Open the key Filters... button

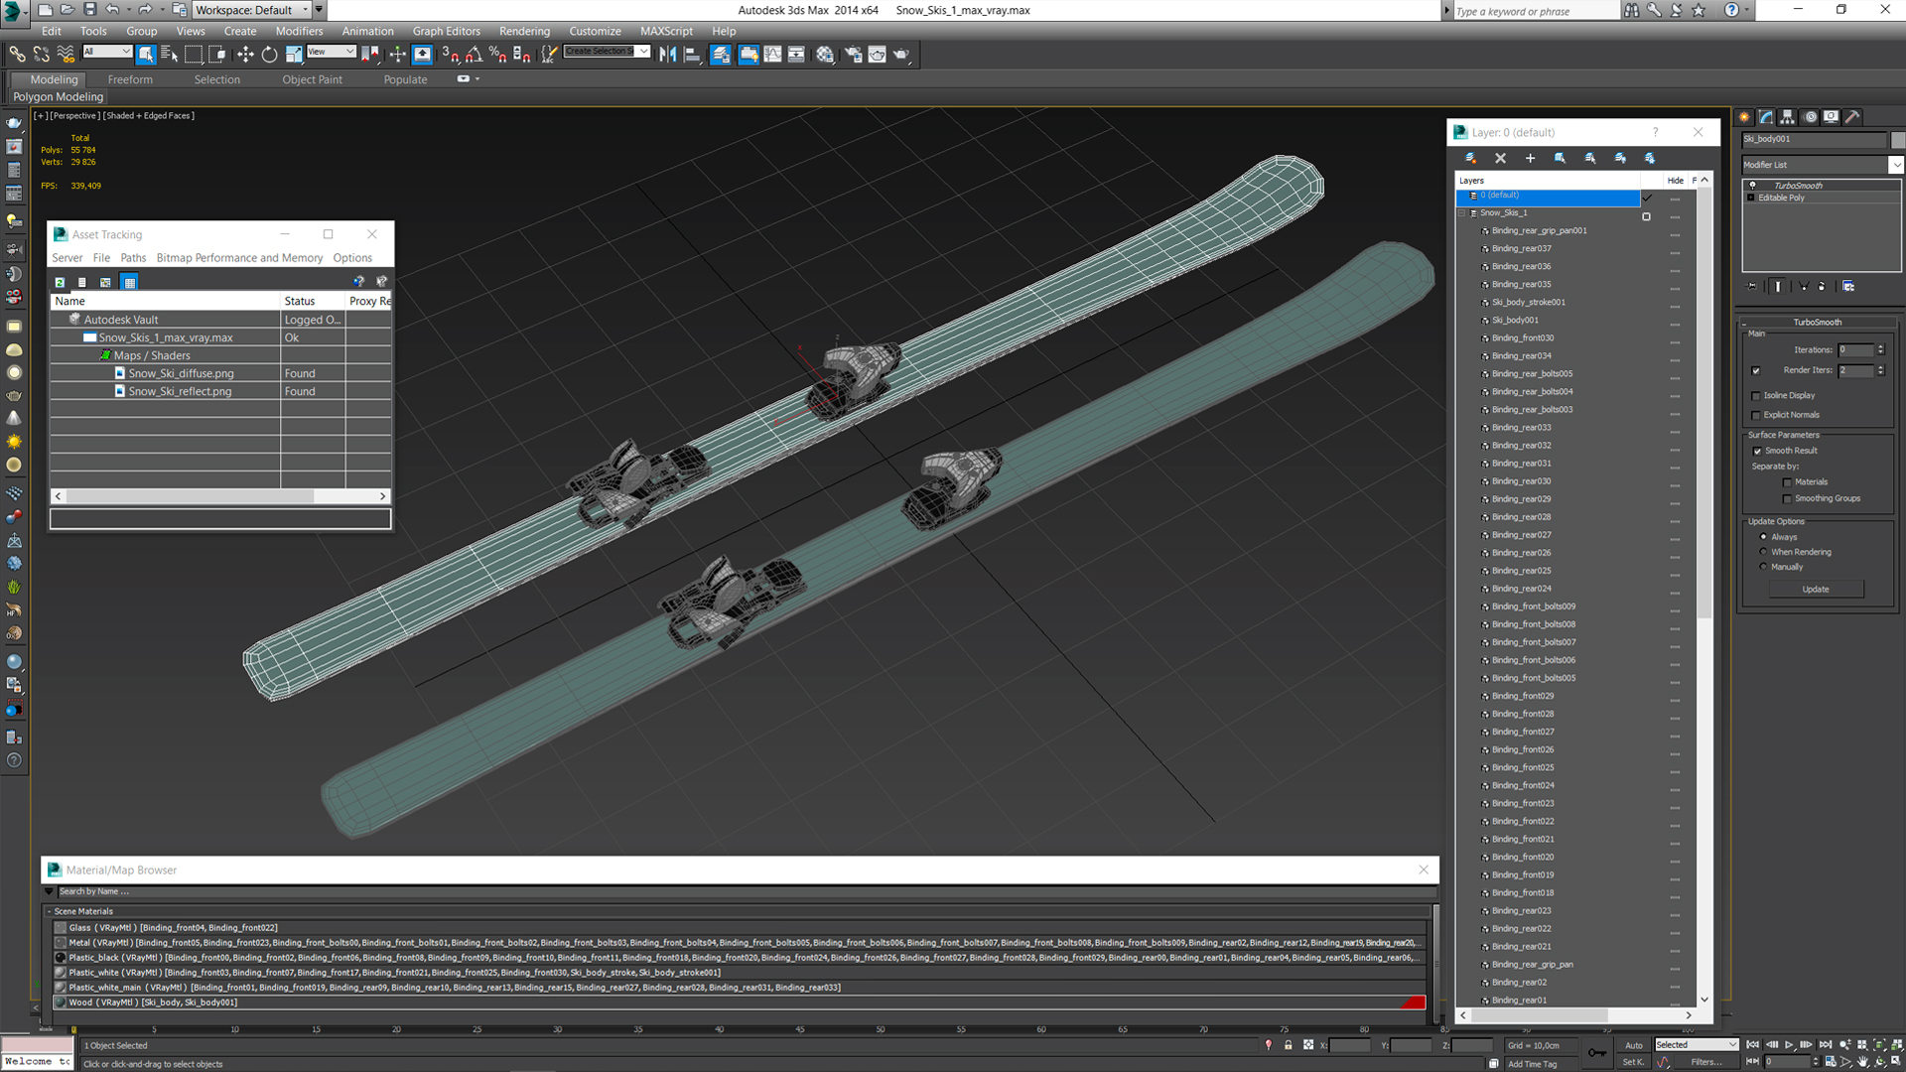(x=1705, y=1062)
